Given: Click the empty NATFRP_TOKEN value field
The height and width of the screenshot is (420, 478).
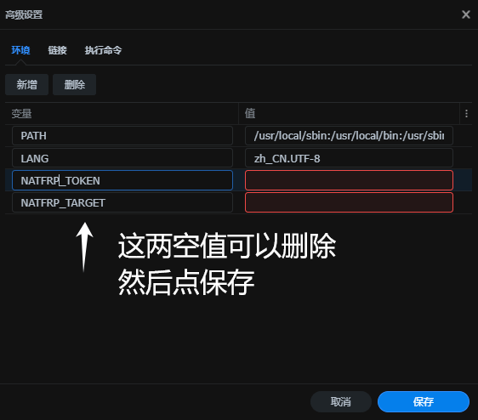Looking at the screenshot, I should (349, 180).
